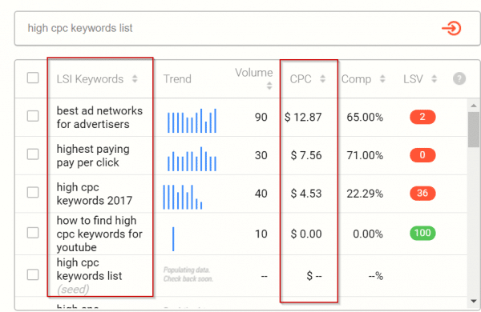This screenshot has height=312, width=481.
Task: Submit search with the red arrow icon
Action: click(x=451, y=28)
